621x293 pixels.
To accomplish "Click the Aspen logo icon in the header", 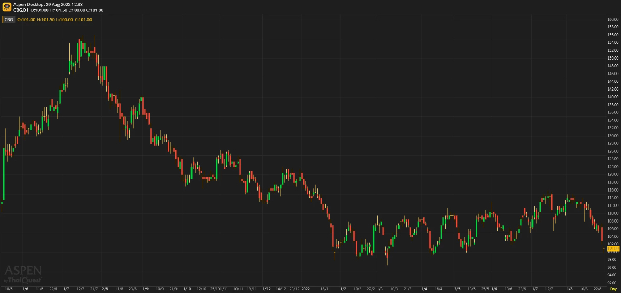I will point(7,7).
